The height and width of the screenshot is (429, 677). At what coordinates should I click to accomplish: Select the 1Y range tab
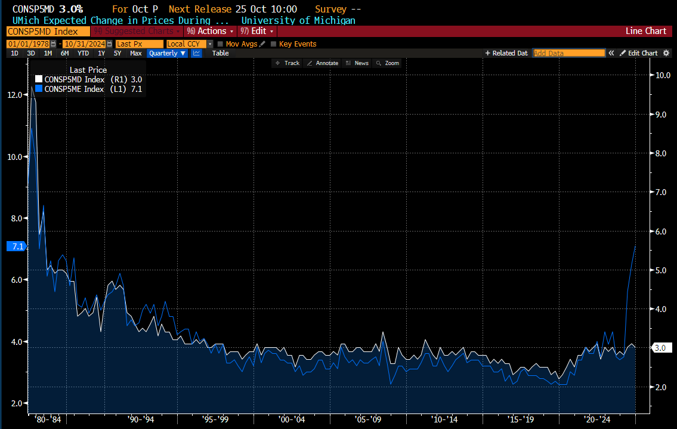[x=101, y=53]
